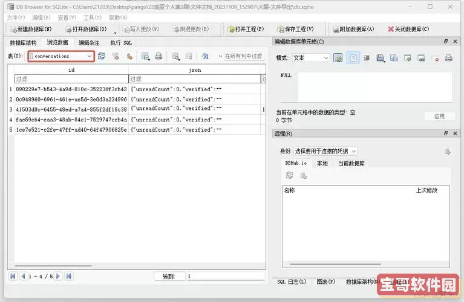Image resolution: width=464 pixels, height=302 pixels.
Task: Open the cell editor copy-to-clipboard icon
Action: click(381, 57)
